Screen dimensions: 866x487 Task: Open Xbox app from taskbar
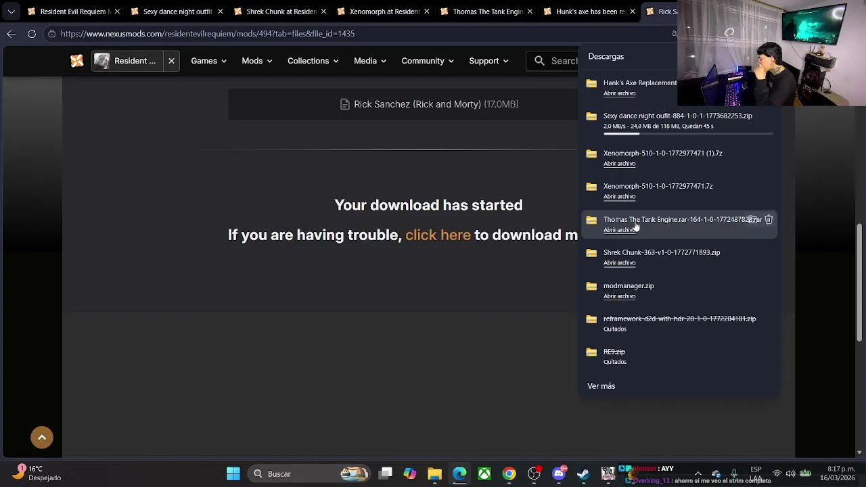[x=484, y=473]
